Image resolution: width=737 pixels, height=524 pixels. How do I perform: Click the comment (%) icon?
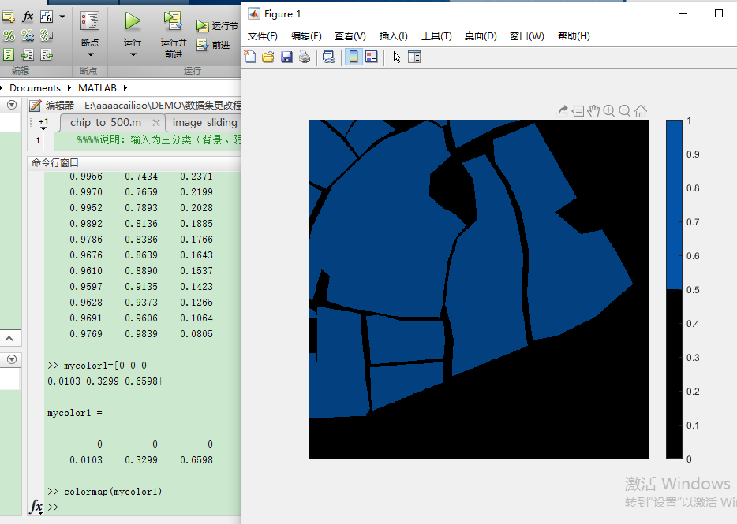click(x=9, y=35)
